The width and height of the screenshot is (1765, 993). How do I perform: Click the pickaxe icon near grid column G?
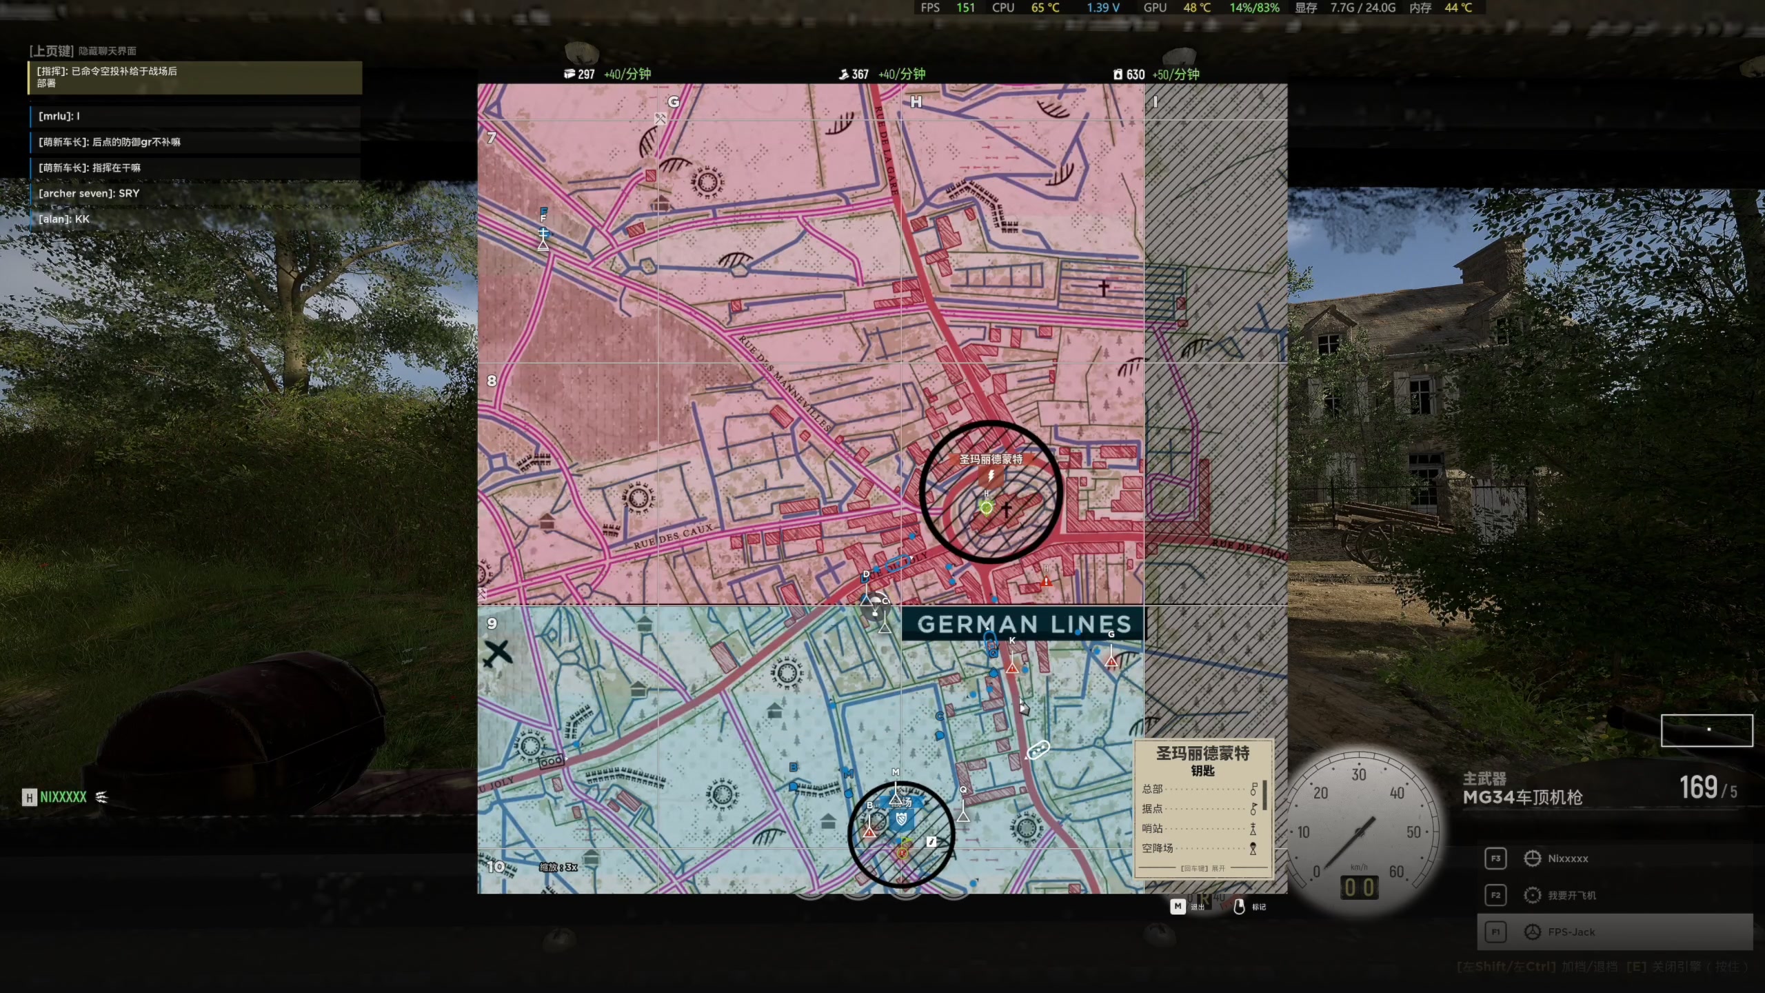point(660,119)
